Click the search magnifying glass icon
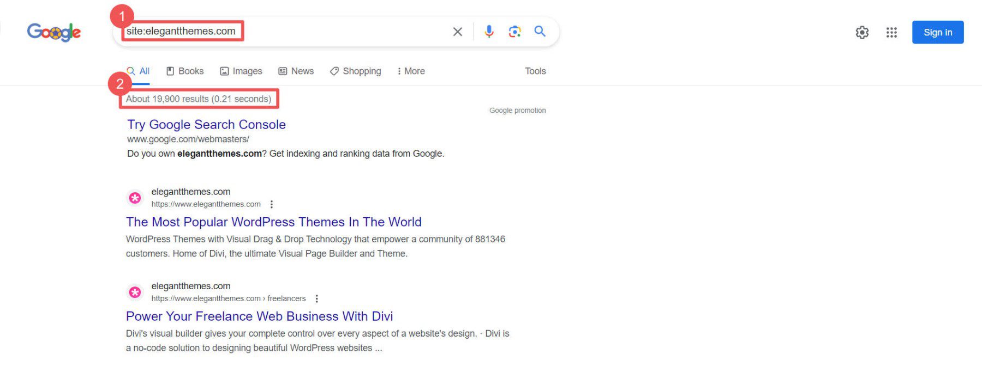Image resolution: width=982 pixels, height=366 pixels. pyautogui.click(x=540, y=31)
